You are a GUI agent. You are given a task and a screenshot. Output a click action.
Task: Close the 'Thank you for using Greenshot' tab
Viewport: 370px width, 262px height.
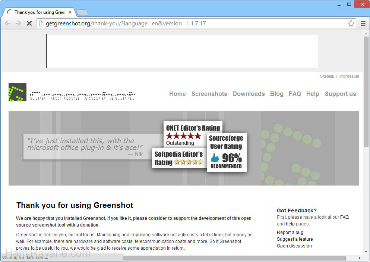(x=70, y=12)
